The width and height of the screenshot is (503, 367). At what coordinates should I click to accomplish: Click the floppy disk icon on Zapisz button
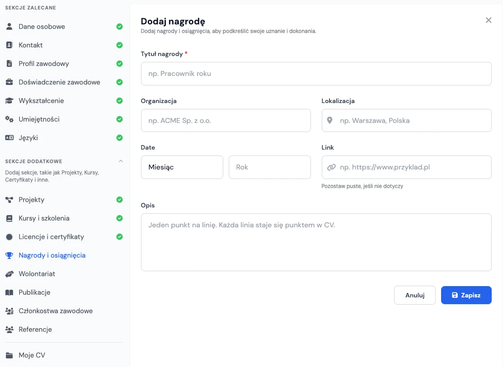(455, 295)
